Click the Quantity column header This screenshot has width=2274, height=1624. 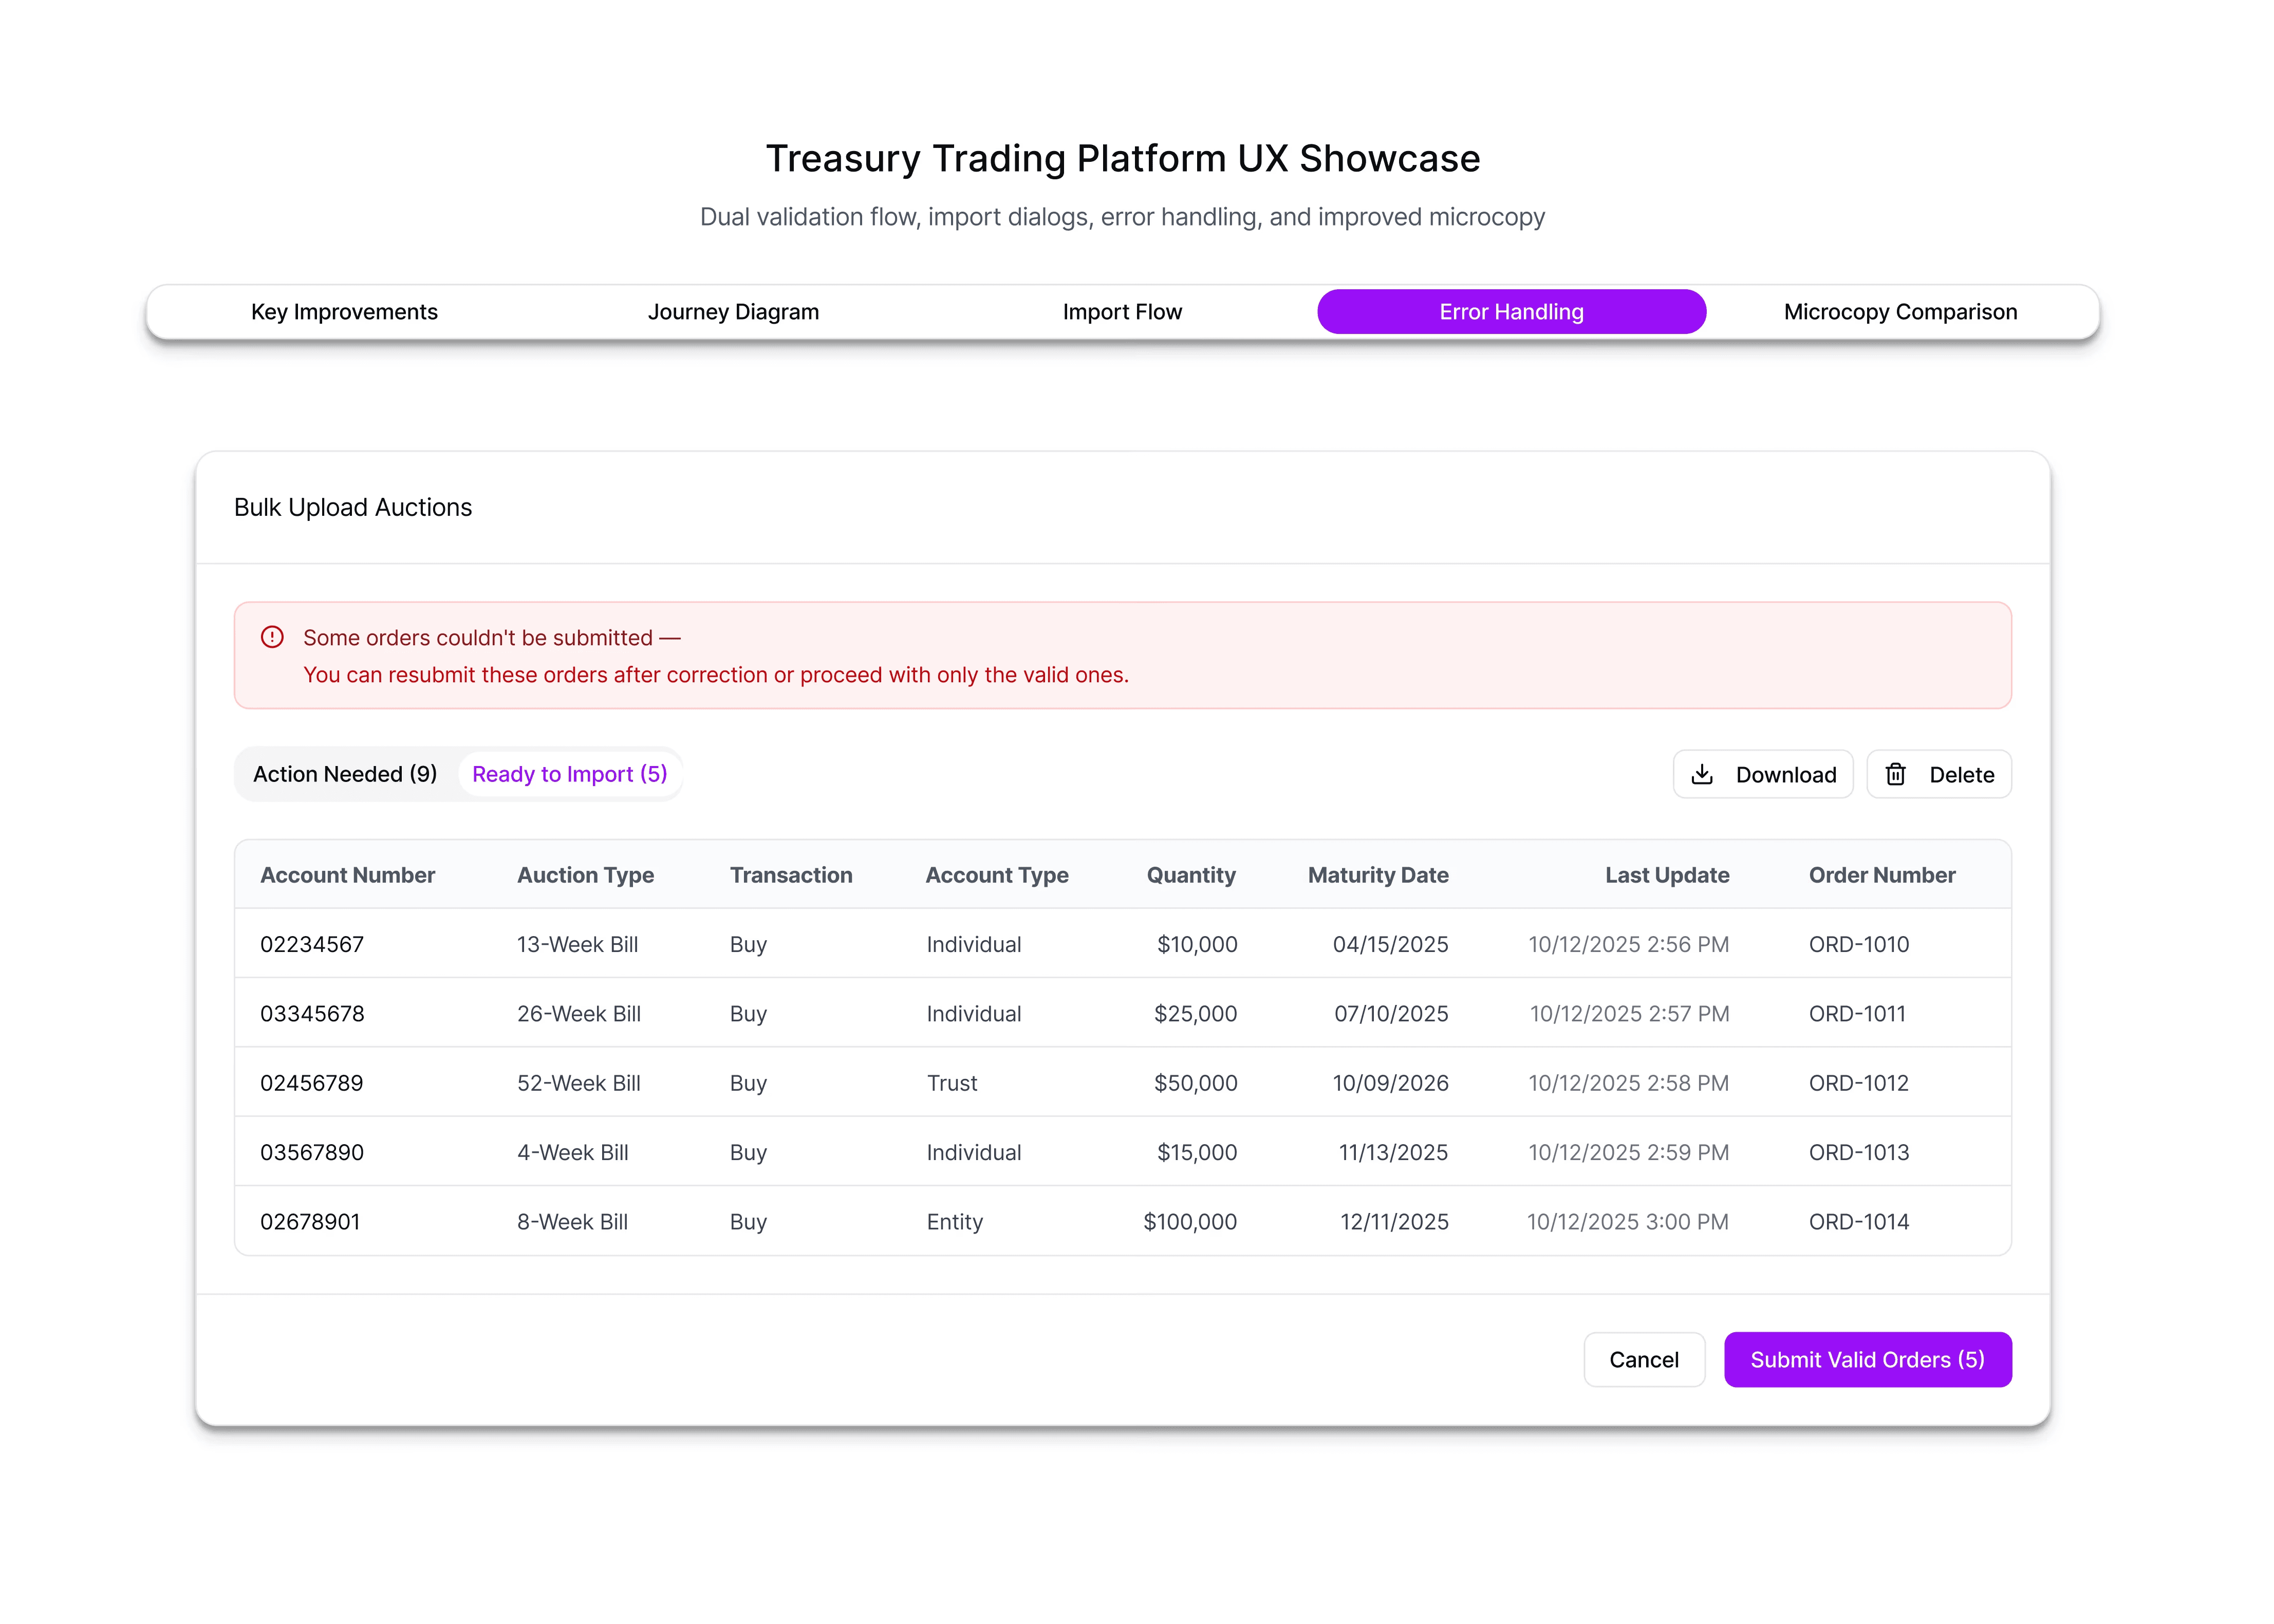coord(1190,876)
